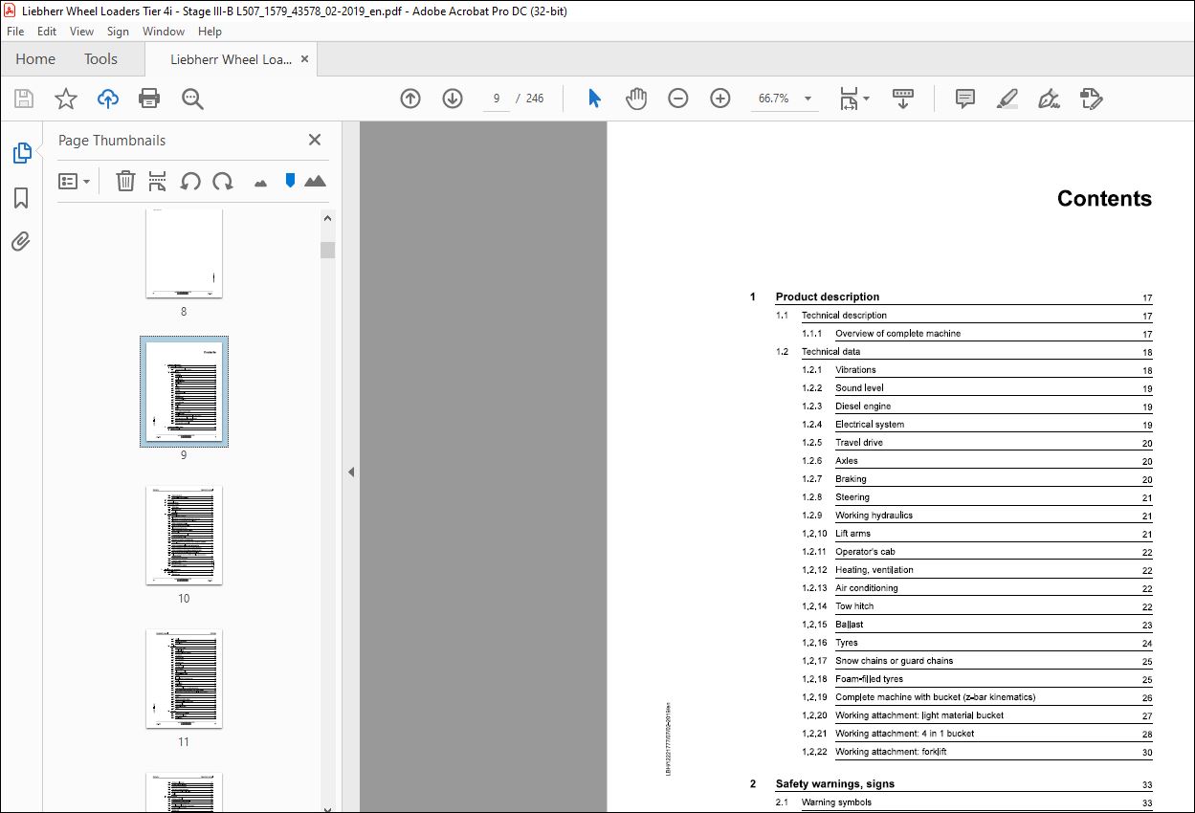
Task: Select page 9 thumbnail
Action: click(184, 391)
